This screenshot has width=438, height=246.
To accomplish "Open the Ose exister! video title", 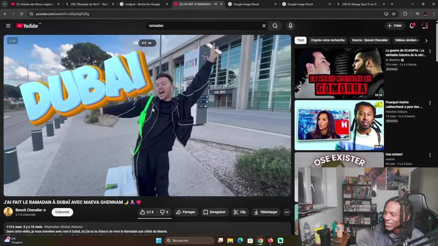I will (x=394, y=154).
